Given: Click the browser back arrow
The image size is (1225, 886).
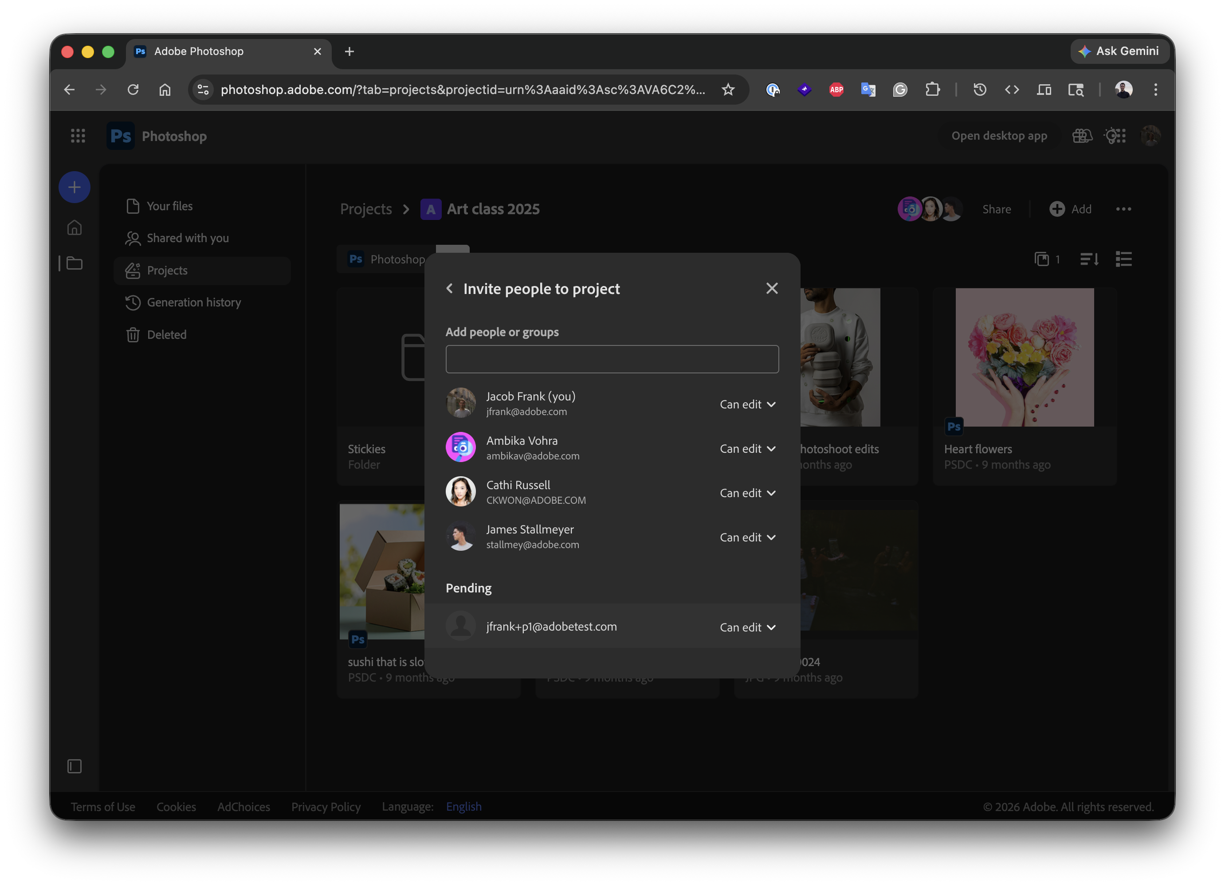Looking at the screenshot, I should (x=69, y=90).
